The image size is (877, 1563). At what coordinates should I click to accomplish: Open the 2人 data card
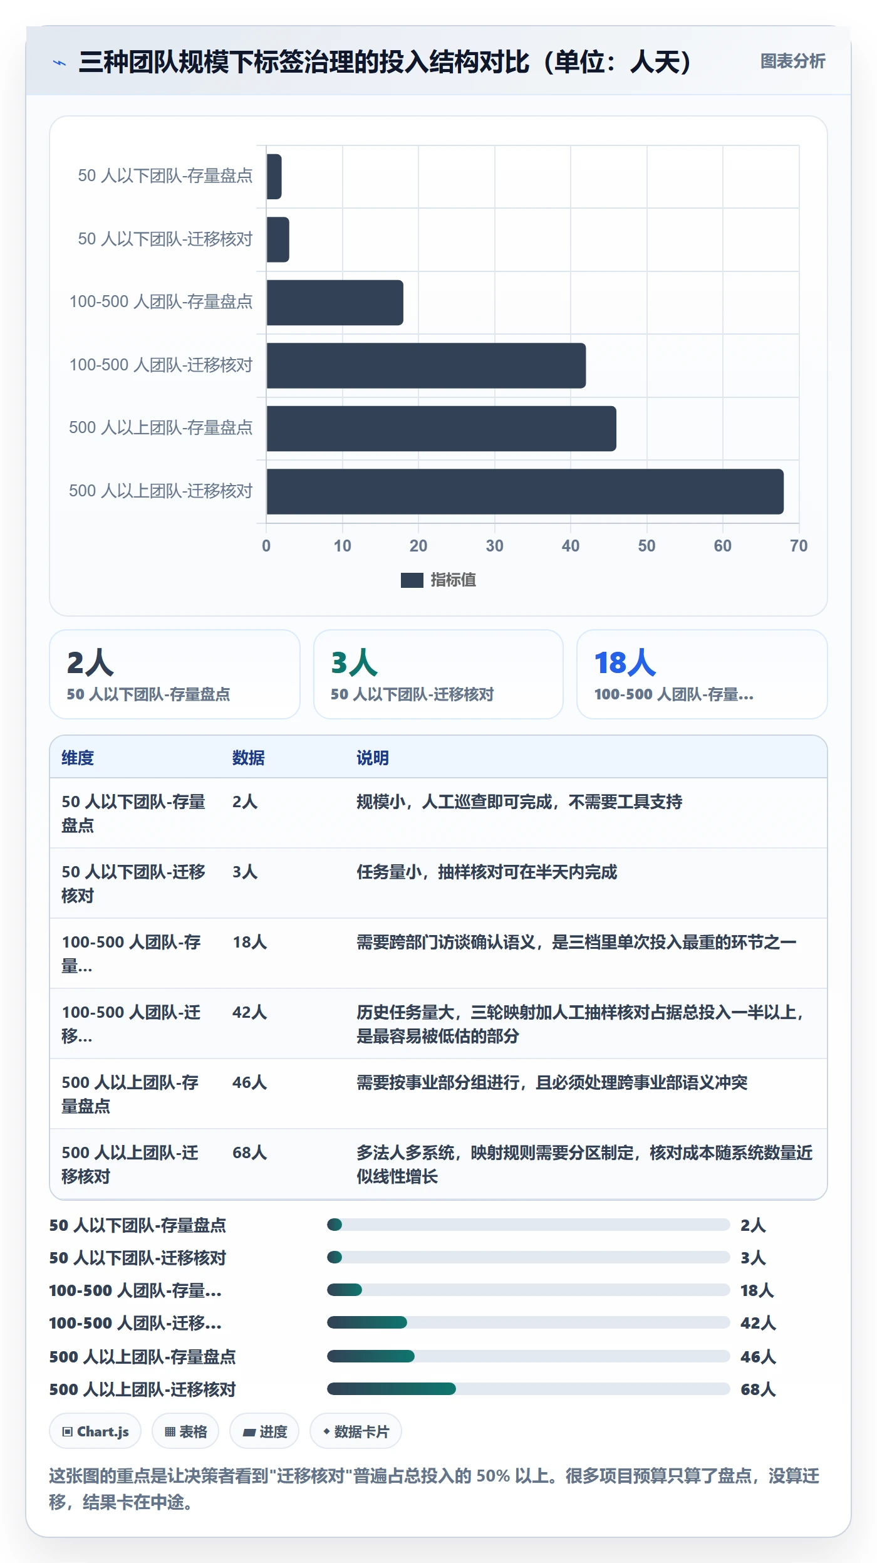[x=175, y=674]
